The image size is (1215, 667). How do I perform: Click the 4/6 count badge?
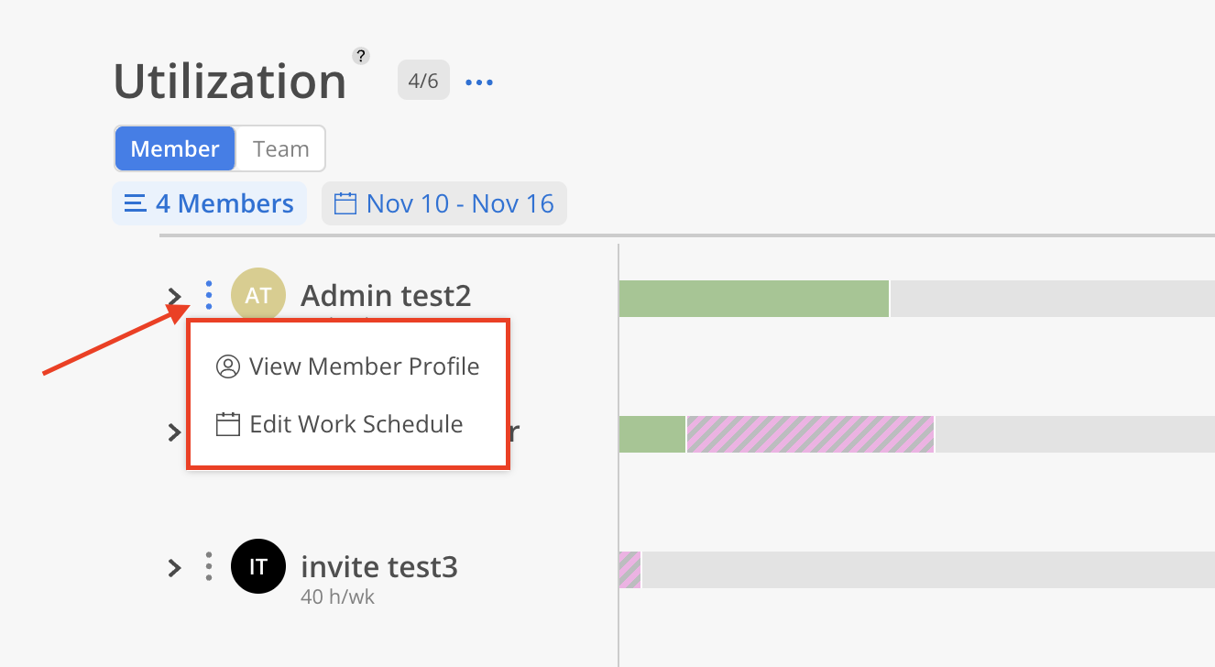[x=422, y=81]
